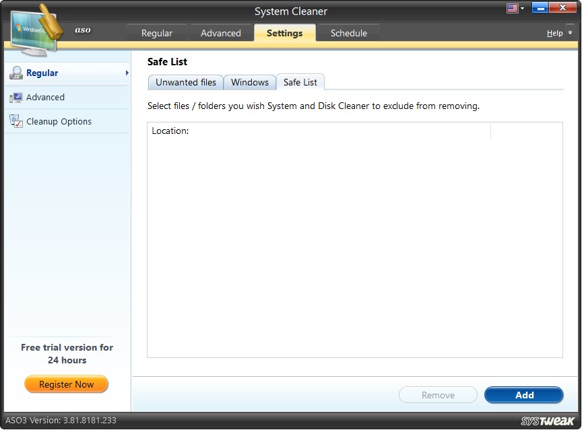582x430 pixels.
Task: Open the Advanced tab at the top
Action: click(220, 32)
